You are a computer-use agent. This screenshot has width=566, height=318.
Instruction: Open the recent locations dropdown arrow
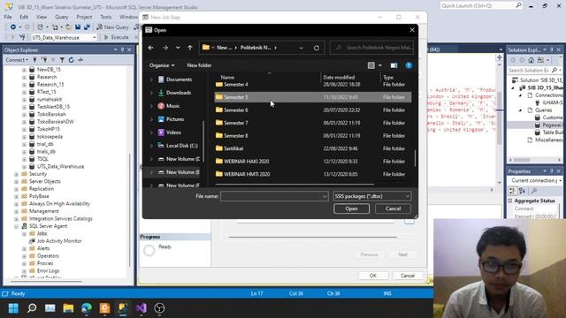(x=178, y=48)
